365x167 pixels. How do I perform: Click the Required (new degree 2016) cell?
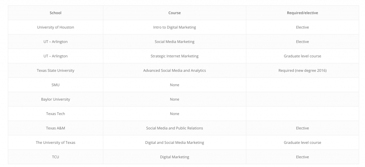(x=302, y=71)
